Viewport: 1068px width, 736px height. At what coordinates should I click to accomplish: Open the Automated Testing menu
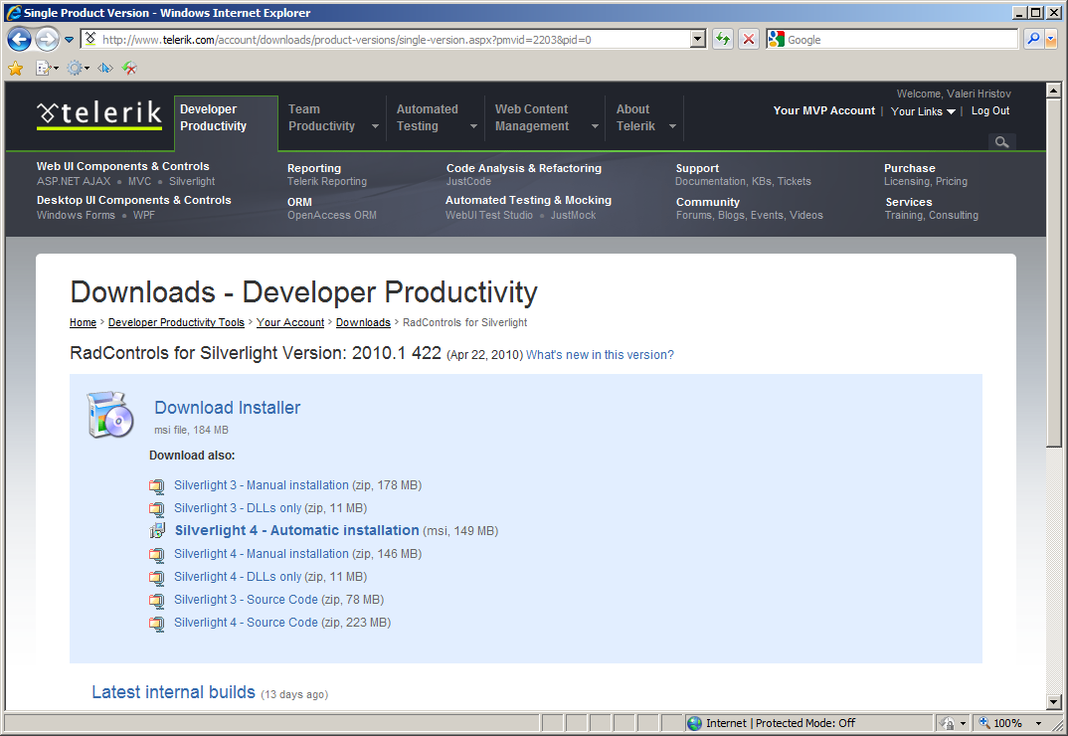[436, 117]
